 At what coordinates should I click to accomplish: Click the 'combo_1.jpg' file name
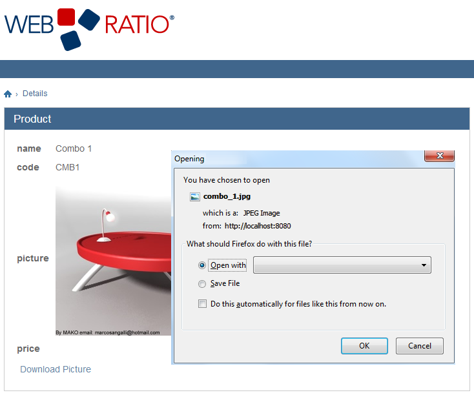227,196
